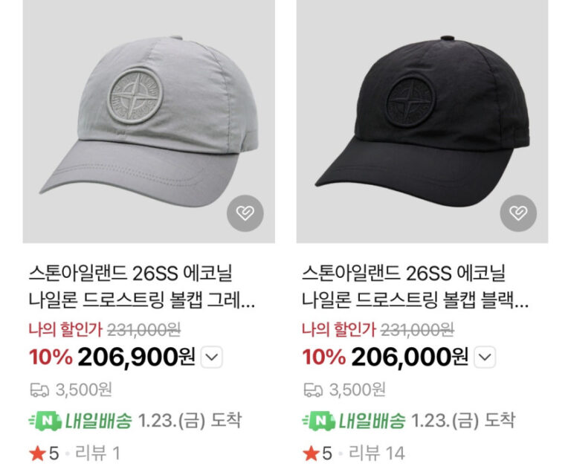
Task: Open the gray Stone Island cap image
Action: tap(149, 121)
